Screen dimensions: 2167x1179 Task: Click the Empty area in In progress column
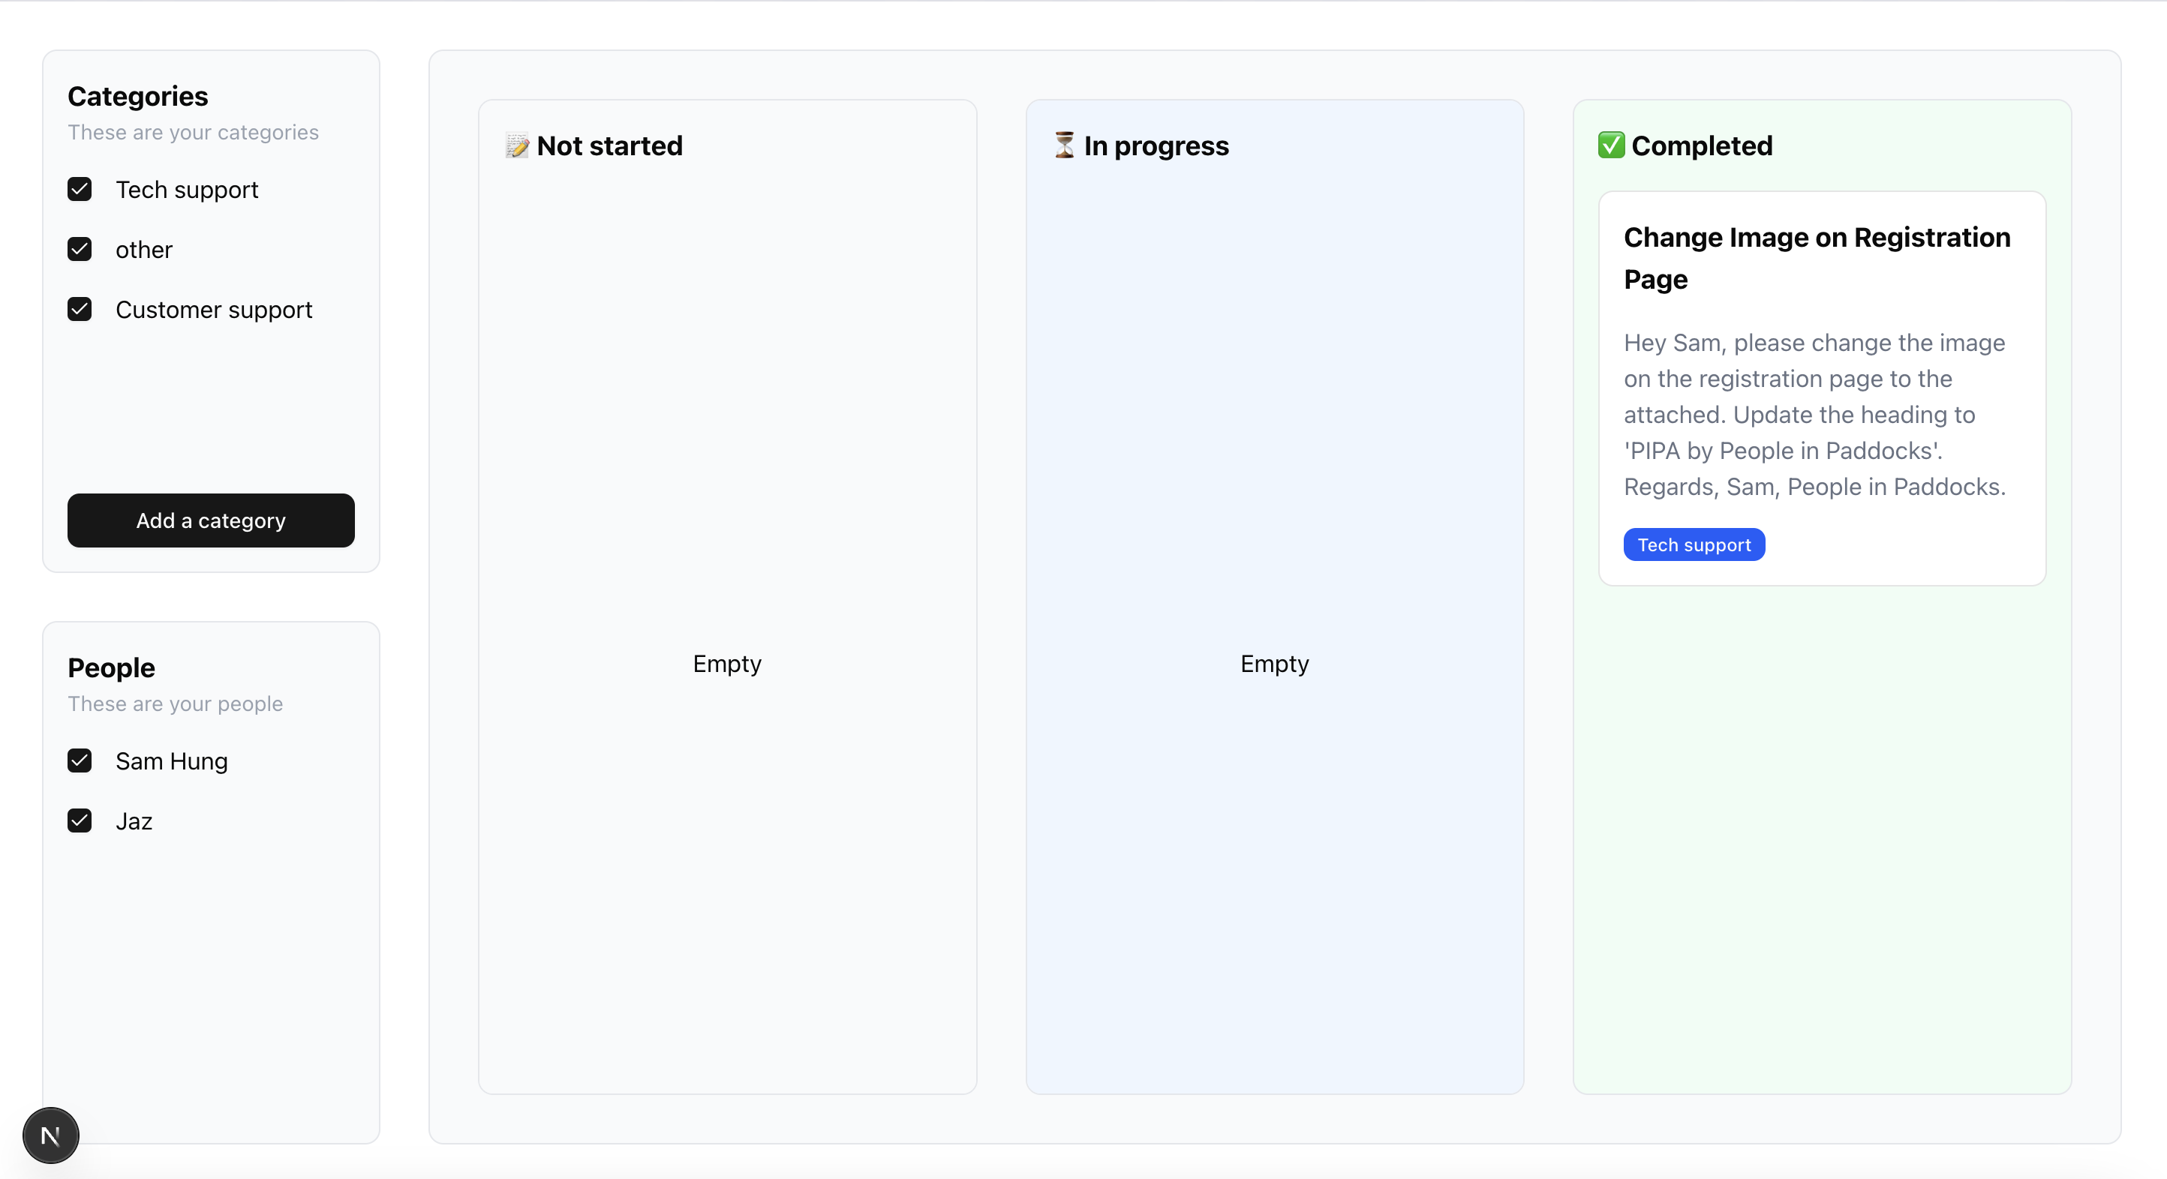pyautogui.click(x=1273, y=664)
